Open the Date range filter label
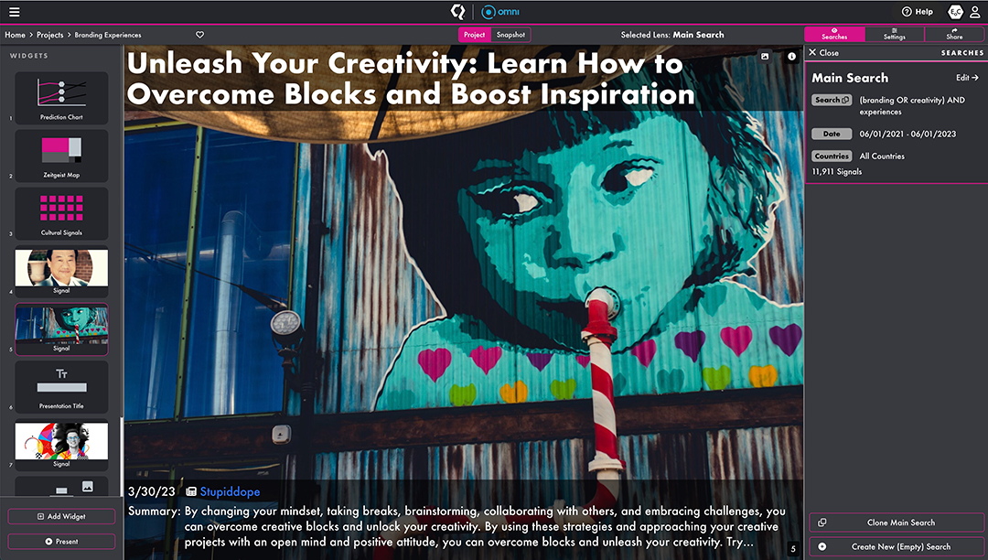The height and width of the screenshot is (560, 988). coord(832,134)
